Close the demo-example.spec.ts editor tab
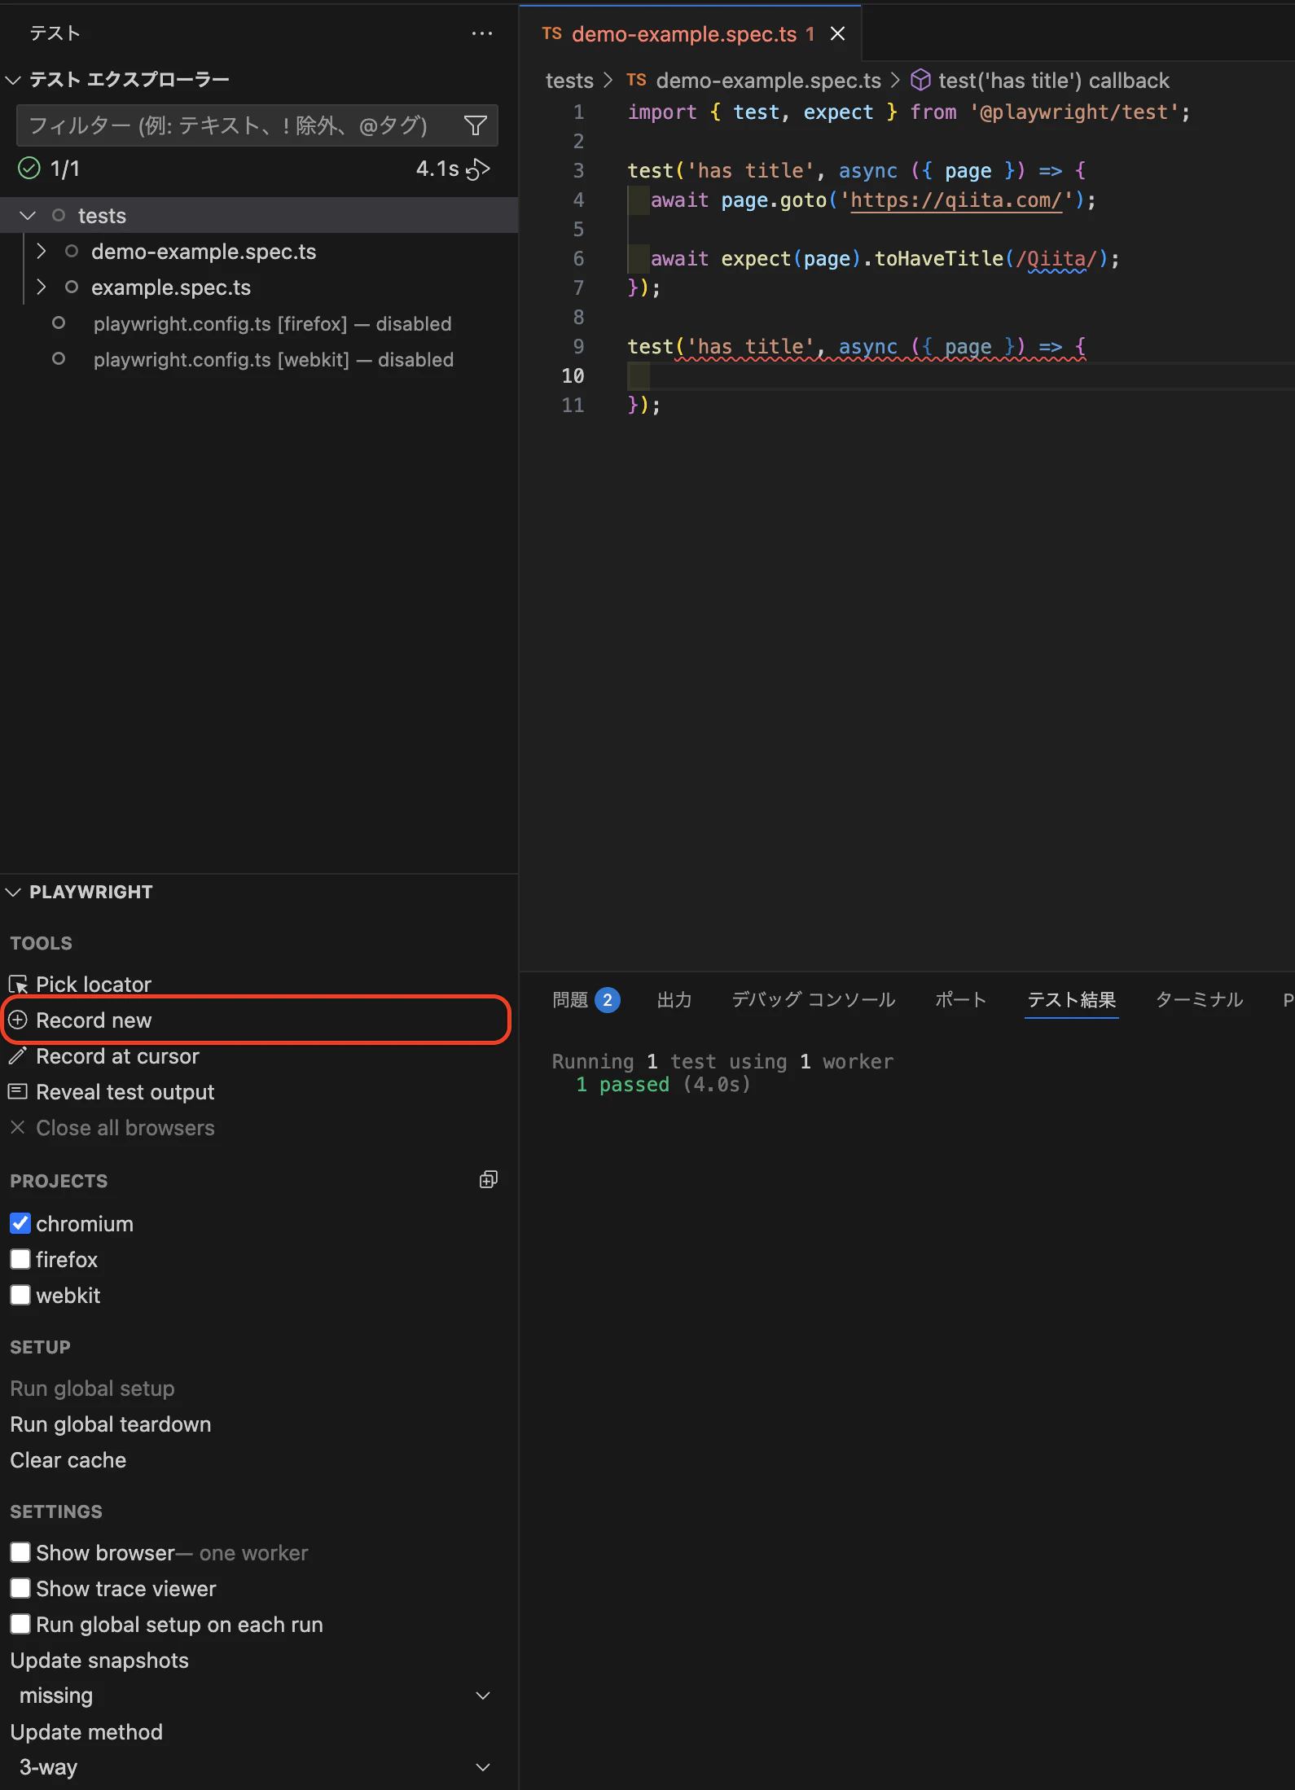The height and width of the screenshot is (1790, 1295). coord(837,33)
